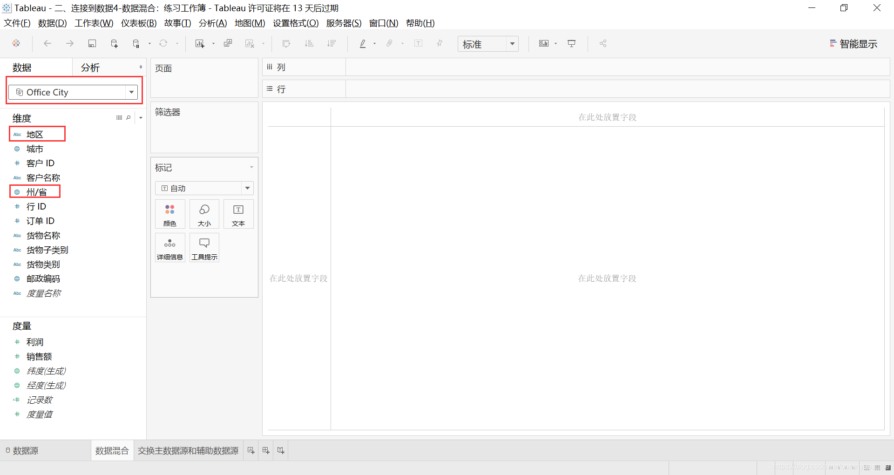Select the 记录数 measure field
The image size is (894, 475).
pyautogui.click(x=40, y=400)
